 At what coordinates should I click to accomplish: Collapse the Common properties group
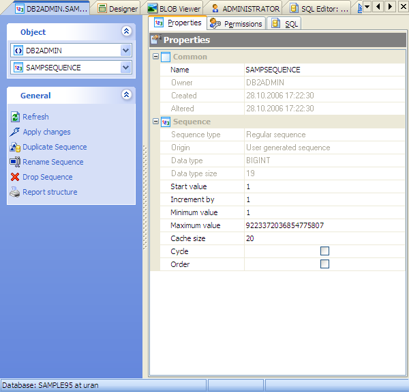point(155,57)
